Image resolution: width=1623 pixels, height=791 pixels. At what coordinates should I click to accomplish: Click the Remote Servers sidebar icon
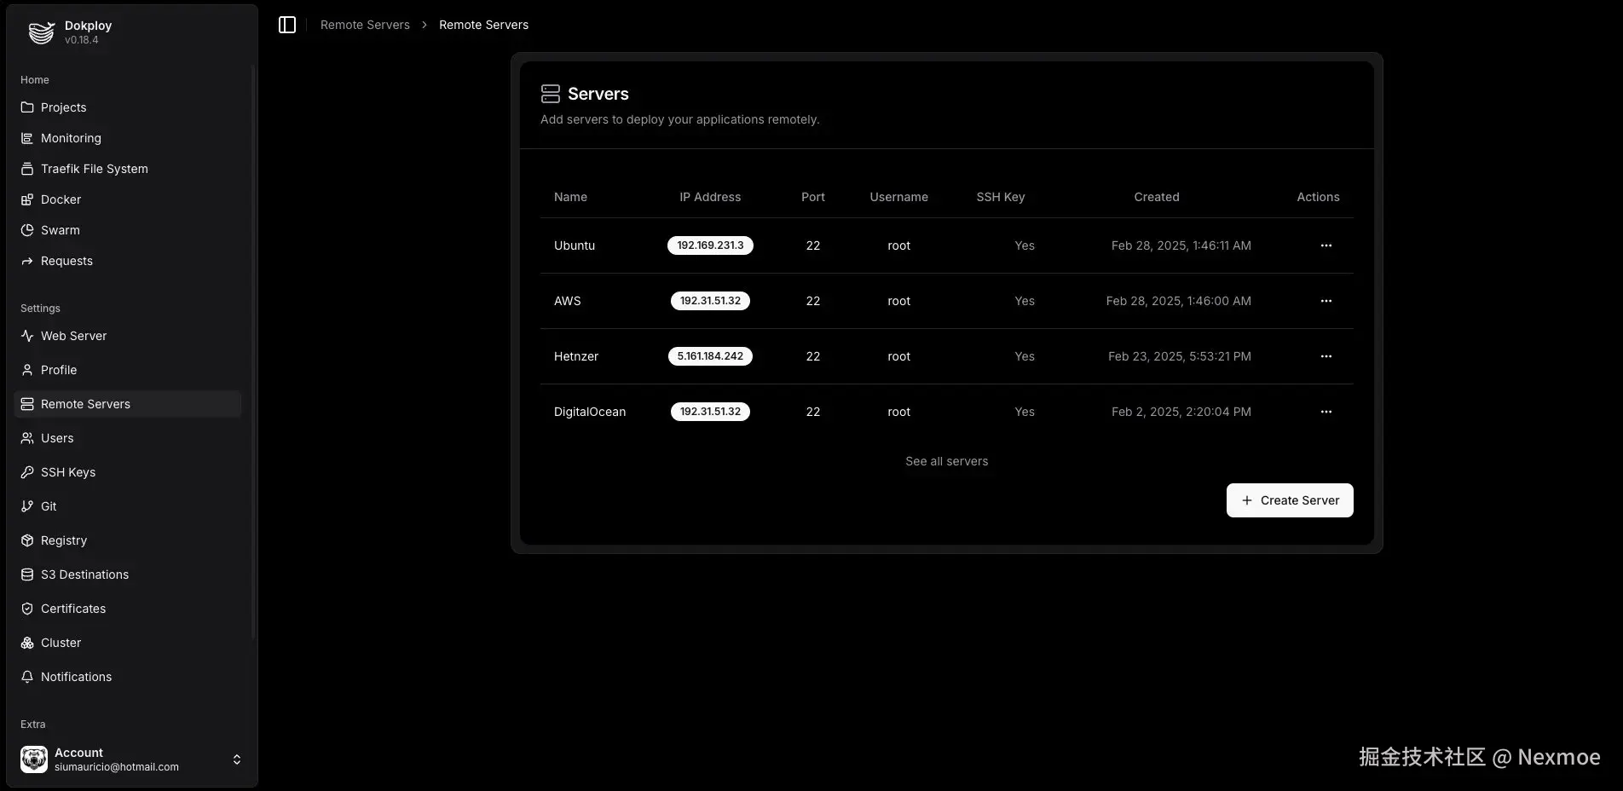[x=27, y=404]
